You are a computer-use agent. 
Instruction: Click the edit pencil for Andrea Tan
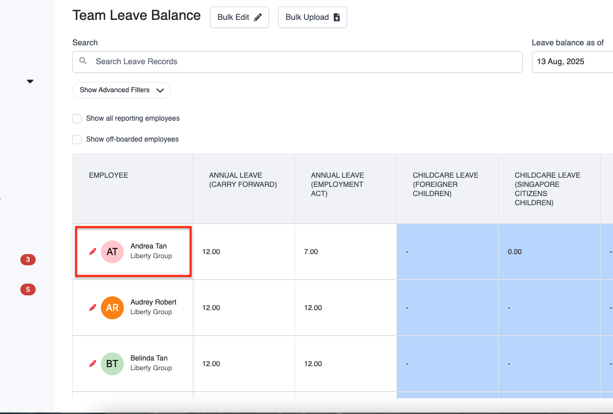pyautogui.click(x=93, y=252)
